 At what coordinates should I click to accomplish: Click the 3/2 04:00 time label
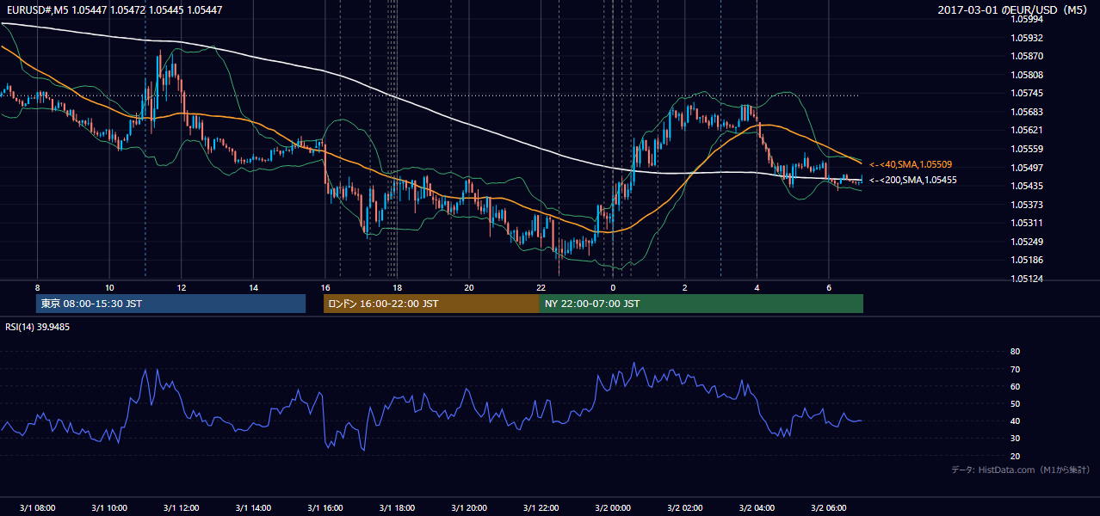point(756,508)
